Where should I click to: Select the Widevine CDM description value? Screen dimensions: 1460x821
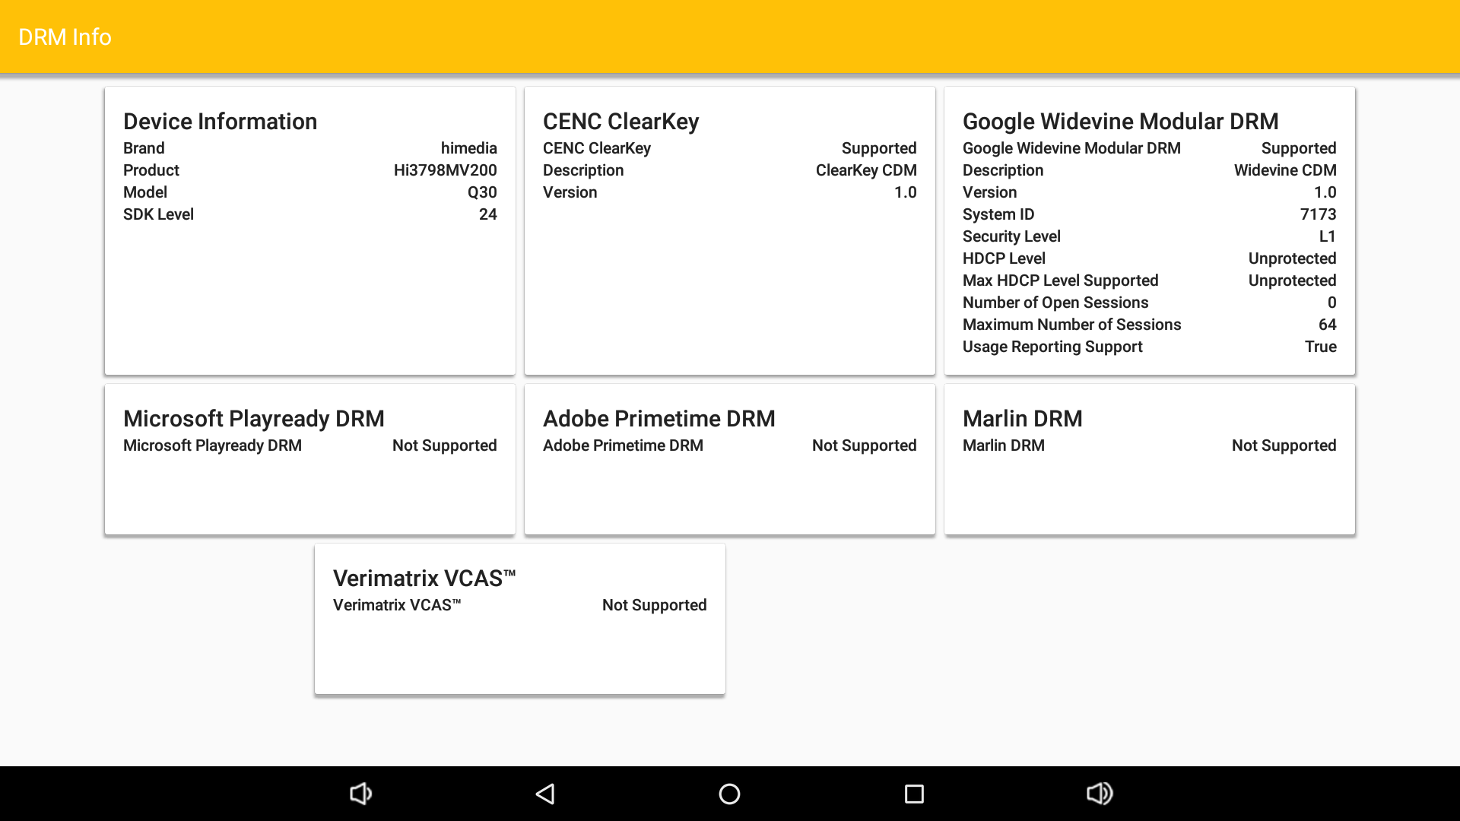click(1285, 170)
